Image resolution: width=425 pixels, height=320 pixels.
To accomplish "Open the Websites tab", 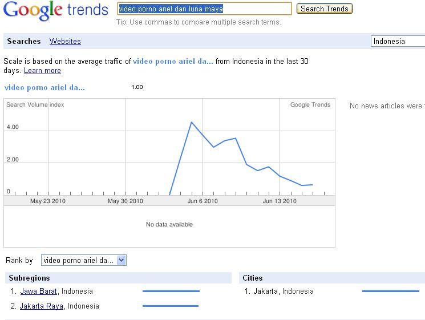I will 65,41.
